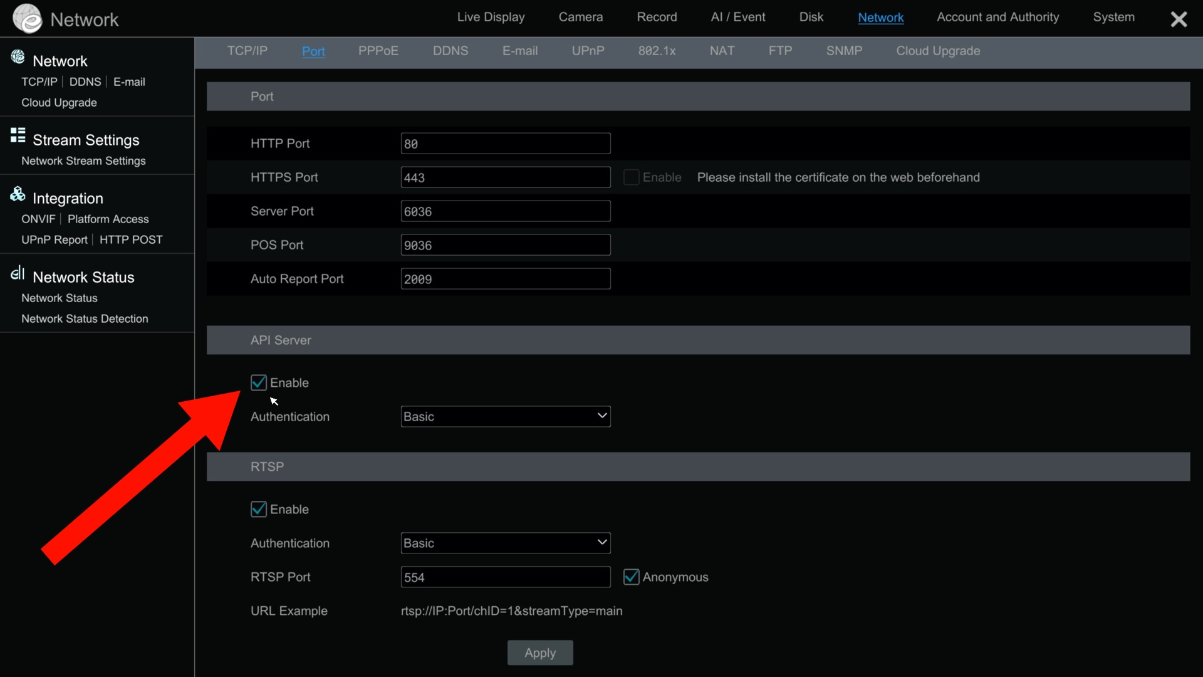Close the settings window with X
The width and height of the screenshot is (1203, 677).
(x=1179, y=19)
